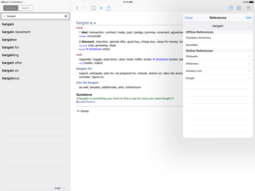Expand the Wiktionary row chevron
This screenshot has width=255, height=191.
pyautogui.click(x=249, y=64)
